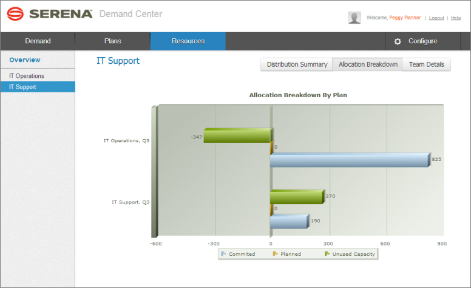This screenshot has width=471, height=288.
Task: Open the Team Details view
Action: pos(426,64)
